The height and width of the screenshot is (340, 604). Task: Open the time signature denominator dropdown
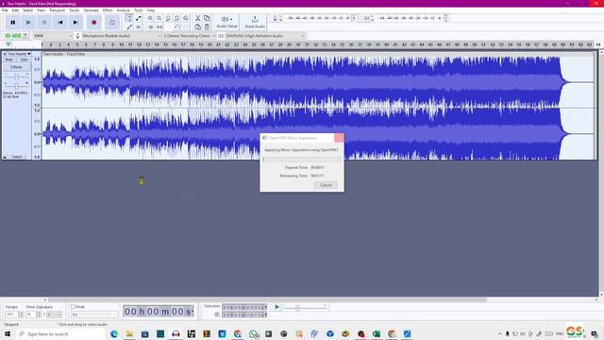[x=54, y=314]
